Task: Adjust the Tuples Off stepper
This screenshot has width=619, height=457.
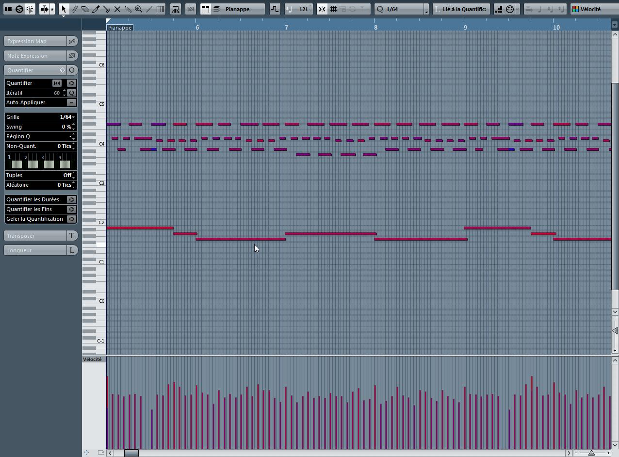Action: tap(73, 175)
